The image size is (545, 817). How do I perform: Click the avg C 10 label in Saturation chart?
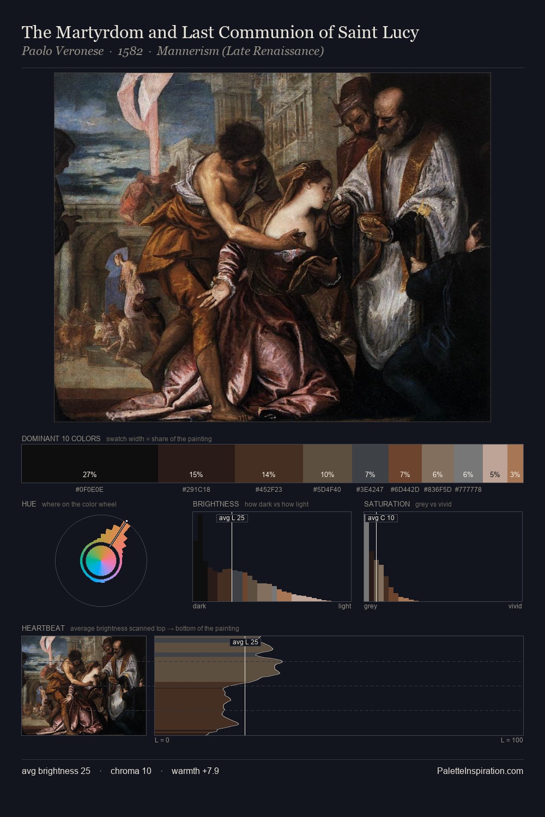pos(381,518)
